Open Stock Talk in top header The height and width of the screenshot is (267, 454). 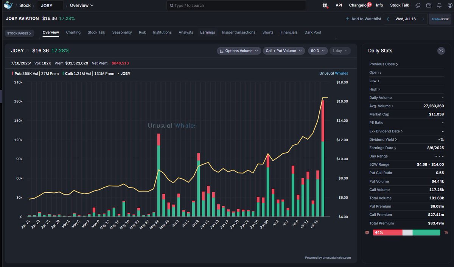[400, 5]
